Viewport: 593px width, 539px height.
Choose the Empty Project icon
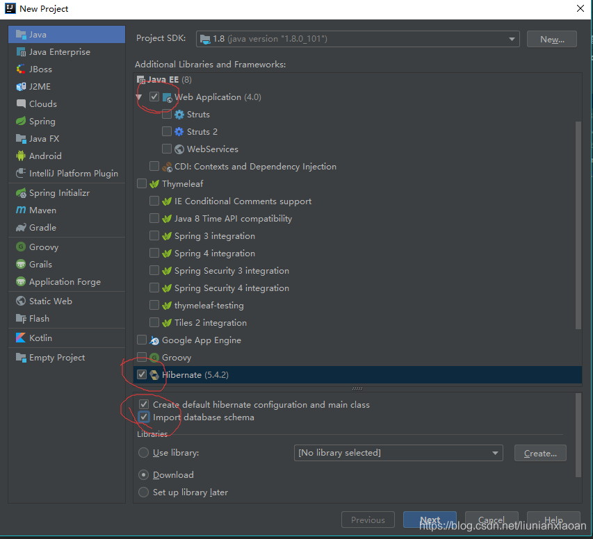[21, 357]
